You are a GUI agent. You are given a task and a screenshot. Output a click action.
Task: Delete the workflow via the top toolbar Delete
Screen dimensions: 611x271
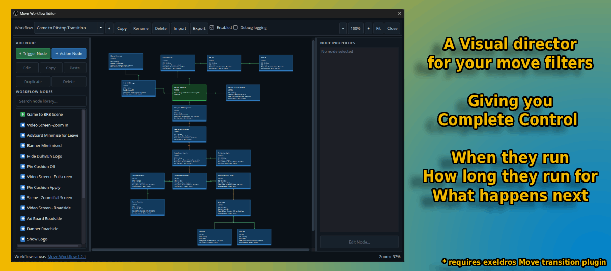(x=161, y=28)
